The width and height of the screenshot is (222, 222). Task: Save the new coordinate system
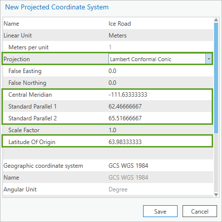(x=160, y=211)
